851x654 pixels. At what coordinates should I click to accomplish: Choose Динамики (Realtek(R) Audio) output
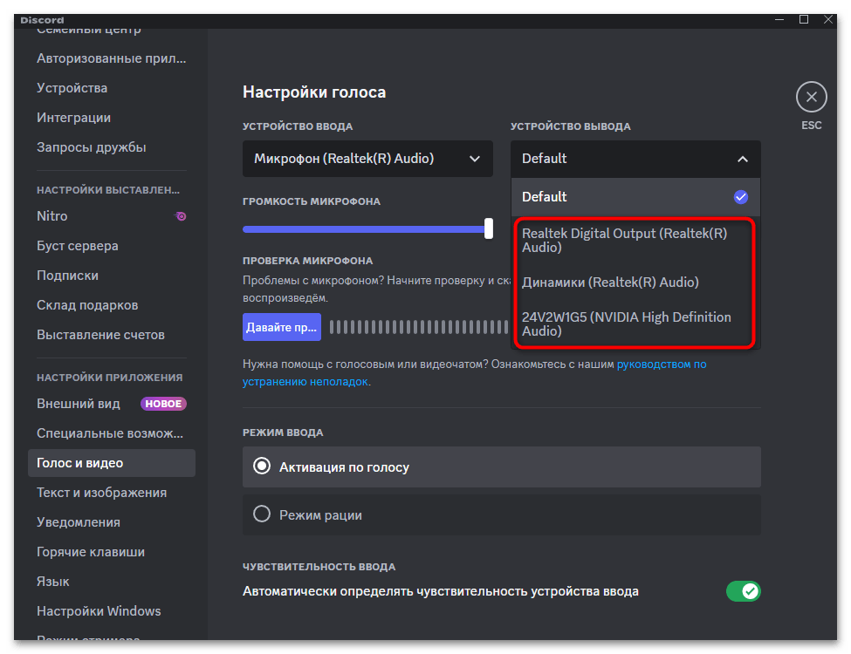click(x=635, y=282)
